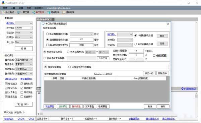Choose GB2312接收数据 radio option
This screenshot has width=201, height=123.
[x=136, y=44]
